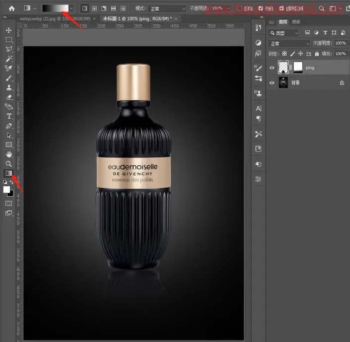Change screen mode from toolbar
350x342 pixels.
pos(9,213)
